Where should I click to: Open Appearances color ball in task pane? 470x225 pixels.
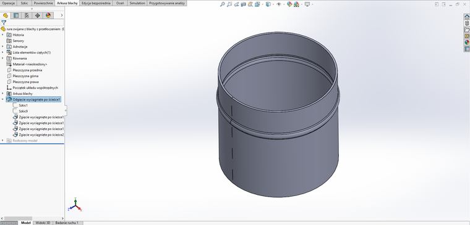coord(467,42)
